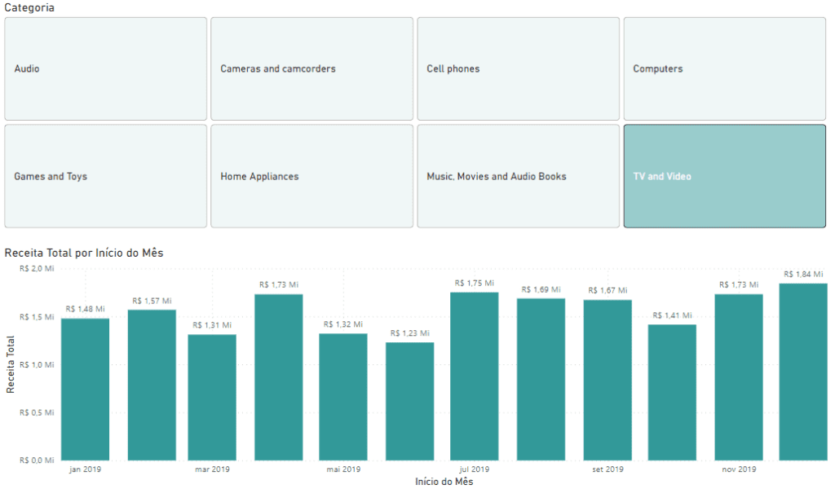Select the nov 2019 revenue bar
This screenshot has width=835, height=489.
click(x=739, y=377)
